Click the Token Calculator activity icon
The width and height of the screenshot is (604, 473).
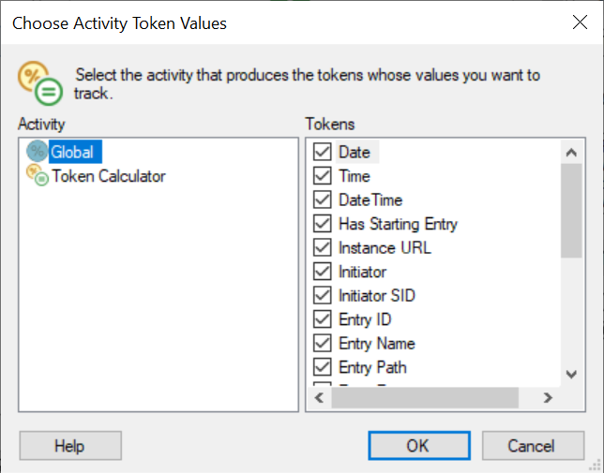pos(38,175)
